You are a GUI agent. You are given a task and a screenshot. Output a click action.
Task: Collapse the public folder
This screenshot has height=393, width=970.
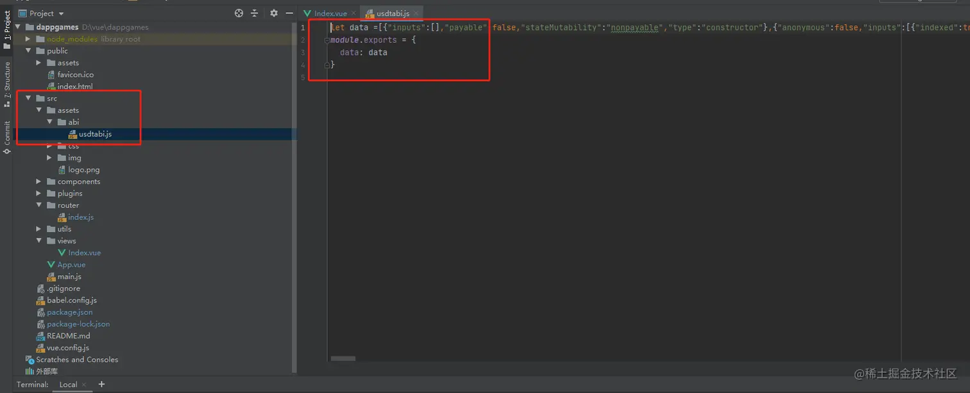28,51
